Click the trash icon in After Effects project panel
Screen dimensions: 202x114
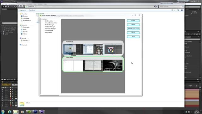point(15,79)
